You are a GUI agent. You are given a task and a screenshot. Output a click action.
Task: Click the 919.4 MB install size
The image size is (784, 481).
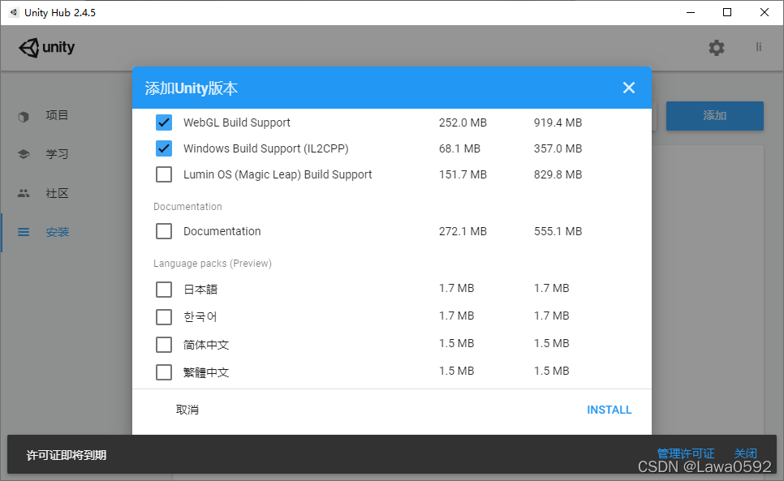(x=558, y=122)
